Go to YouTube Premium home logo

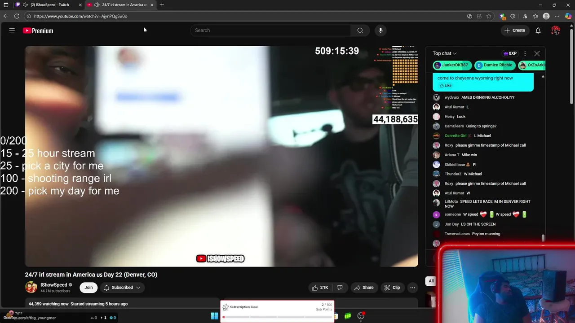tap(38, 31)
